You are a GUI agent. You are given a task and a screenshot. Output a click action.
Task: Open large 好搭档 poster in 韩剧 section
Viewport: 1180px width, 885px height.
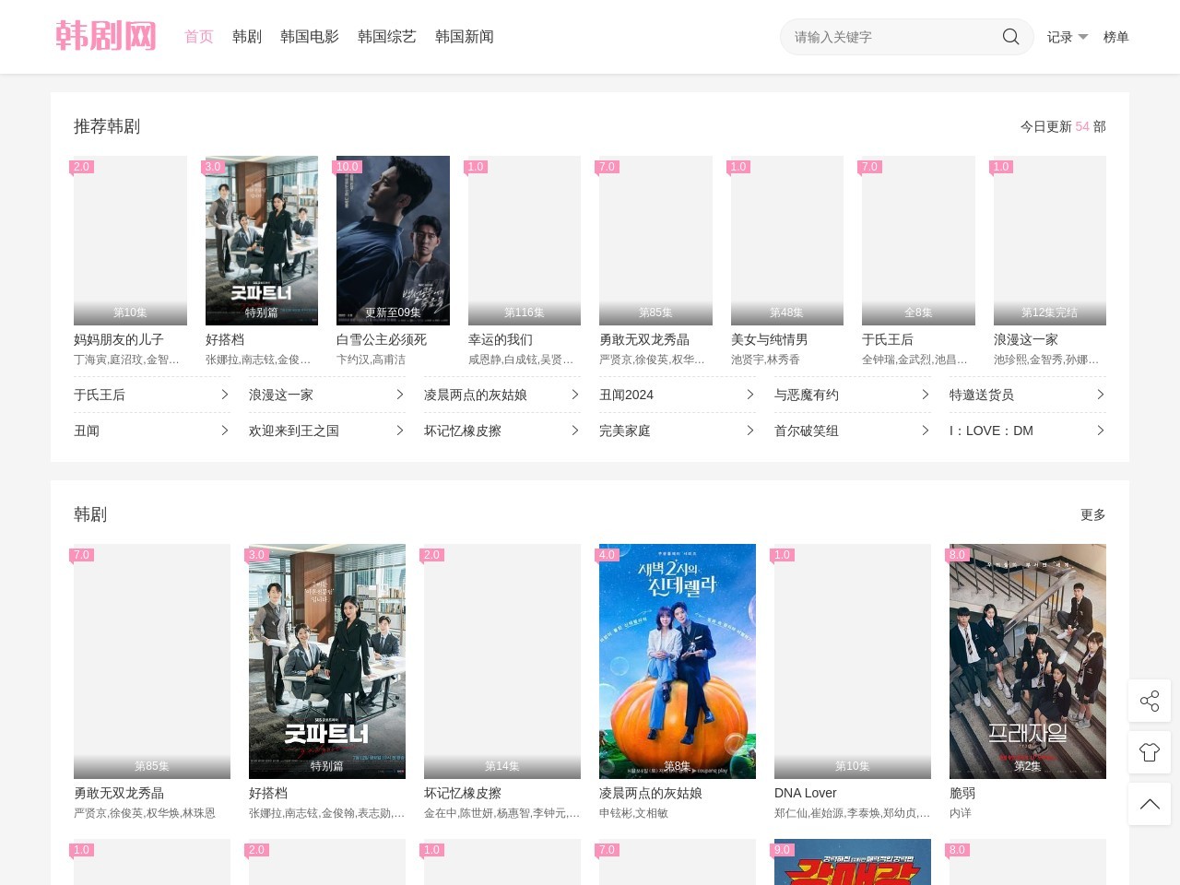327,661
